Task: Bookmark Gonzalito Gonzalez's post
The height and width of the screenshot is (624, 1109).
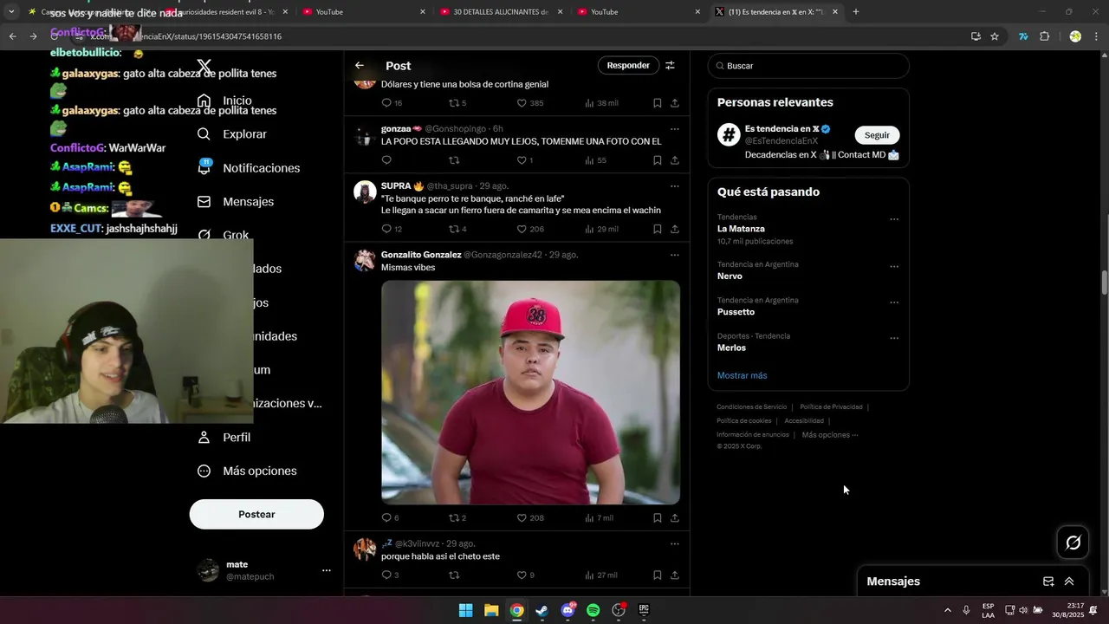Action: pos(658,518)
